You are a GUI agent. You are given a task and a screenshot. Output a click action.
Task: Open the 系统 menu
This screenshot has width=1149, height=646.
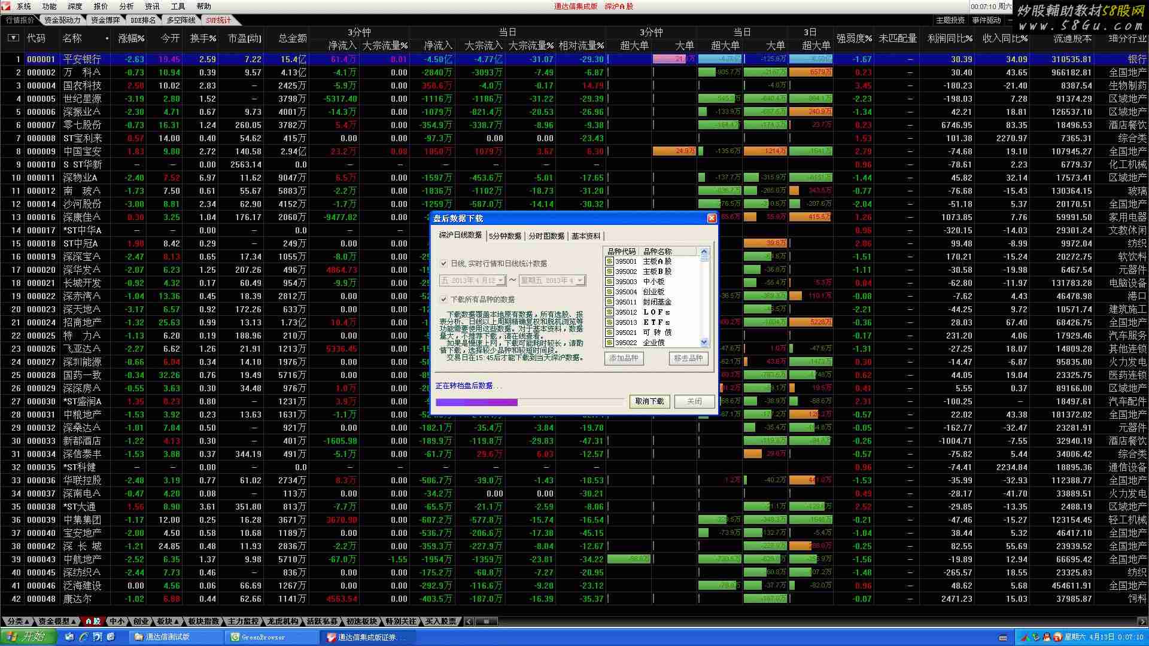pos(24,6)
